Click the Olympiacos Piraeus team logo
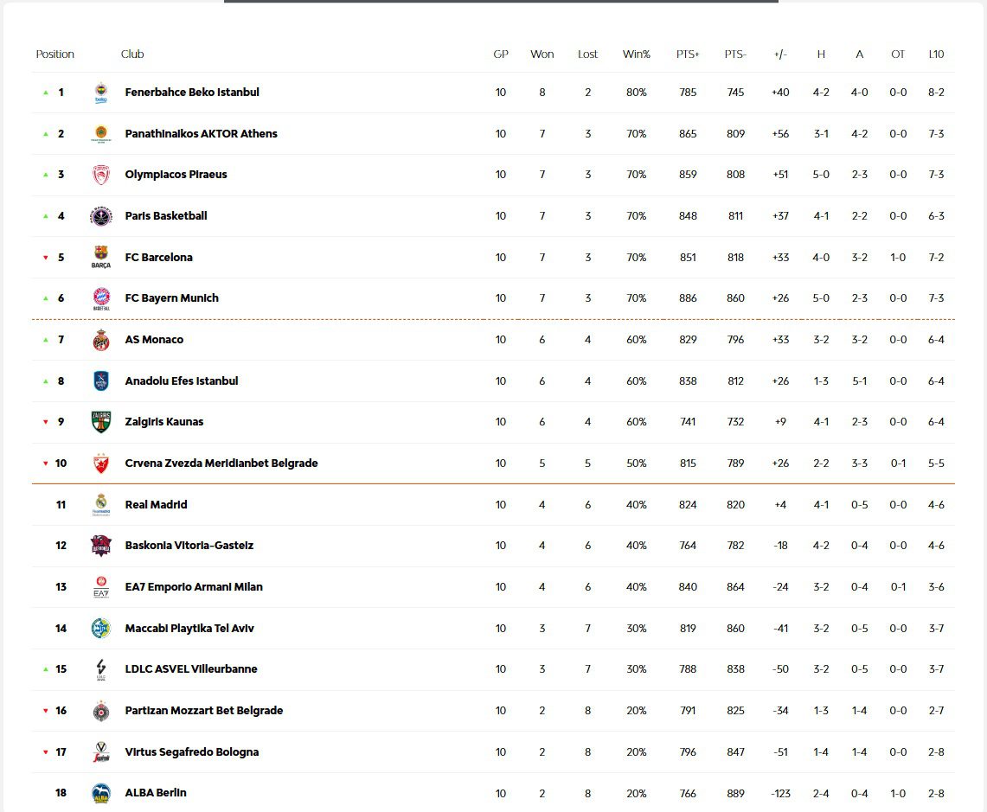 pyautogui.click(x=101, y=175)
